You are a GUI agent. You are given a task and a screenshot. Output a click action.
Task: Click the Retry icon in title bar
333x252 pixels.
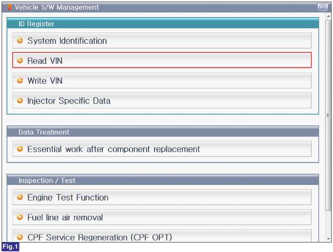[x=323, y=7]
